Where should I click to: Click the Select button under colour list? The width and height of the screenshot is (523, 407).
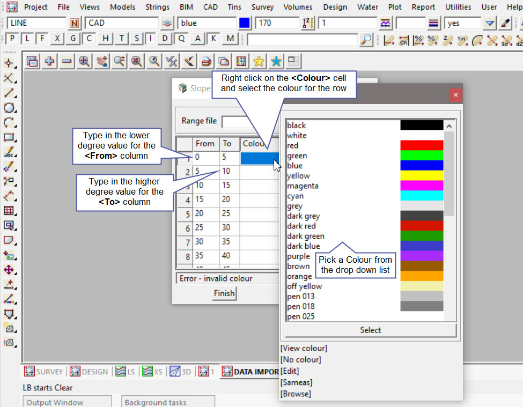coord(370,330)
